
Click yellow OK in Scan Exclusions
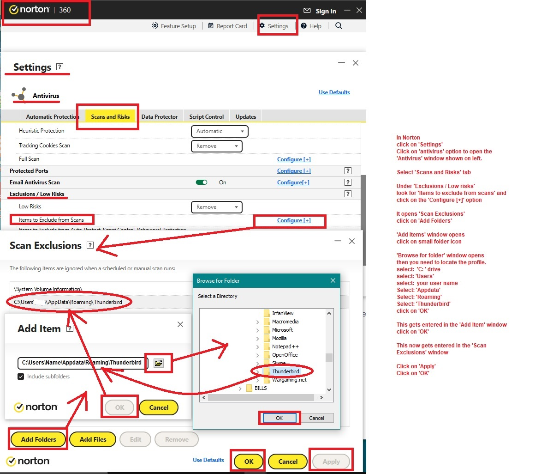pyautogui.click(x=249, y=462)
